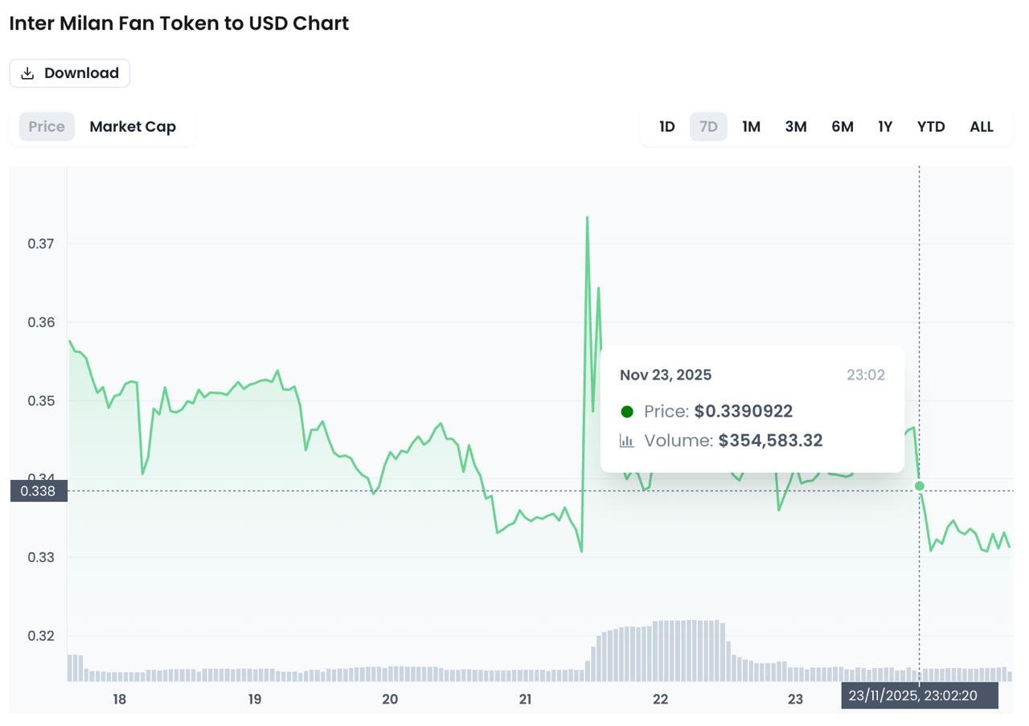Select the 1D time range

tap(666, 126)
